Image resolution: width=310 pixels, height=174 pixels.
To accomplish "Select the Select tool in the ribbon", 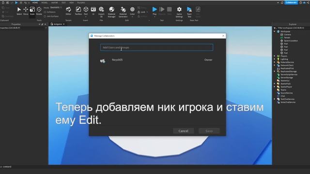I will pyautogui.click(x=19, y=11).
